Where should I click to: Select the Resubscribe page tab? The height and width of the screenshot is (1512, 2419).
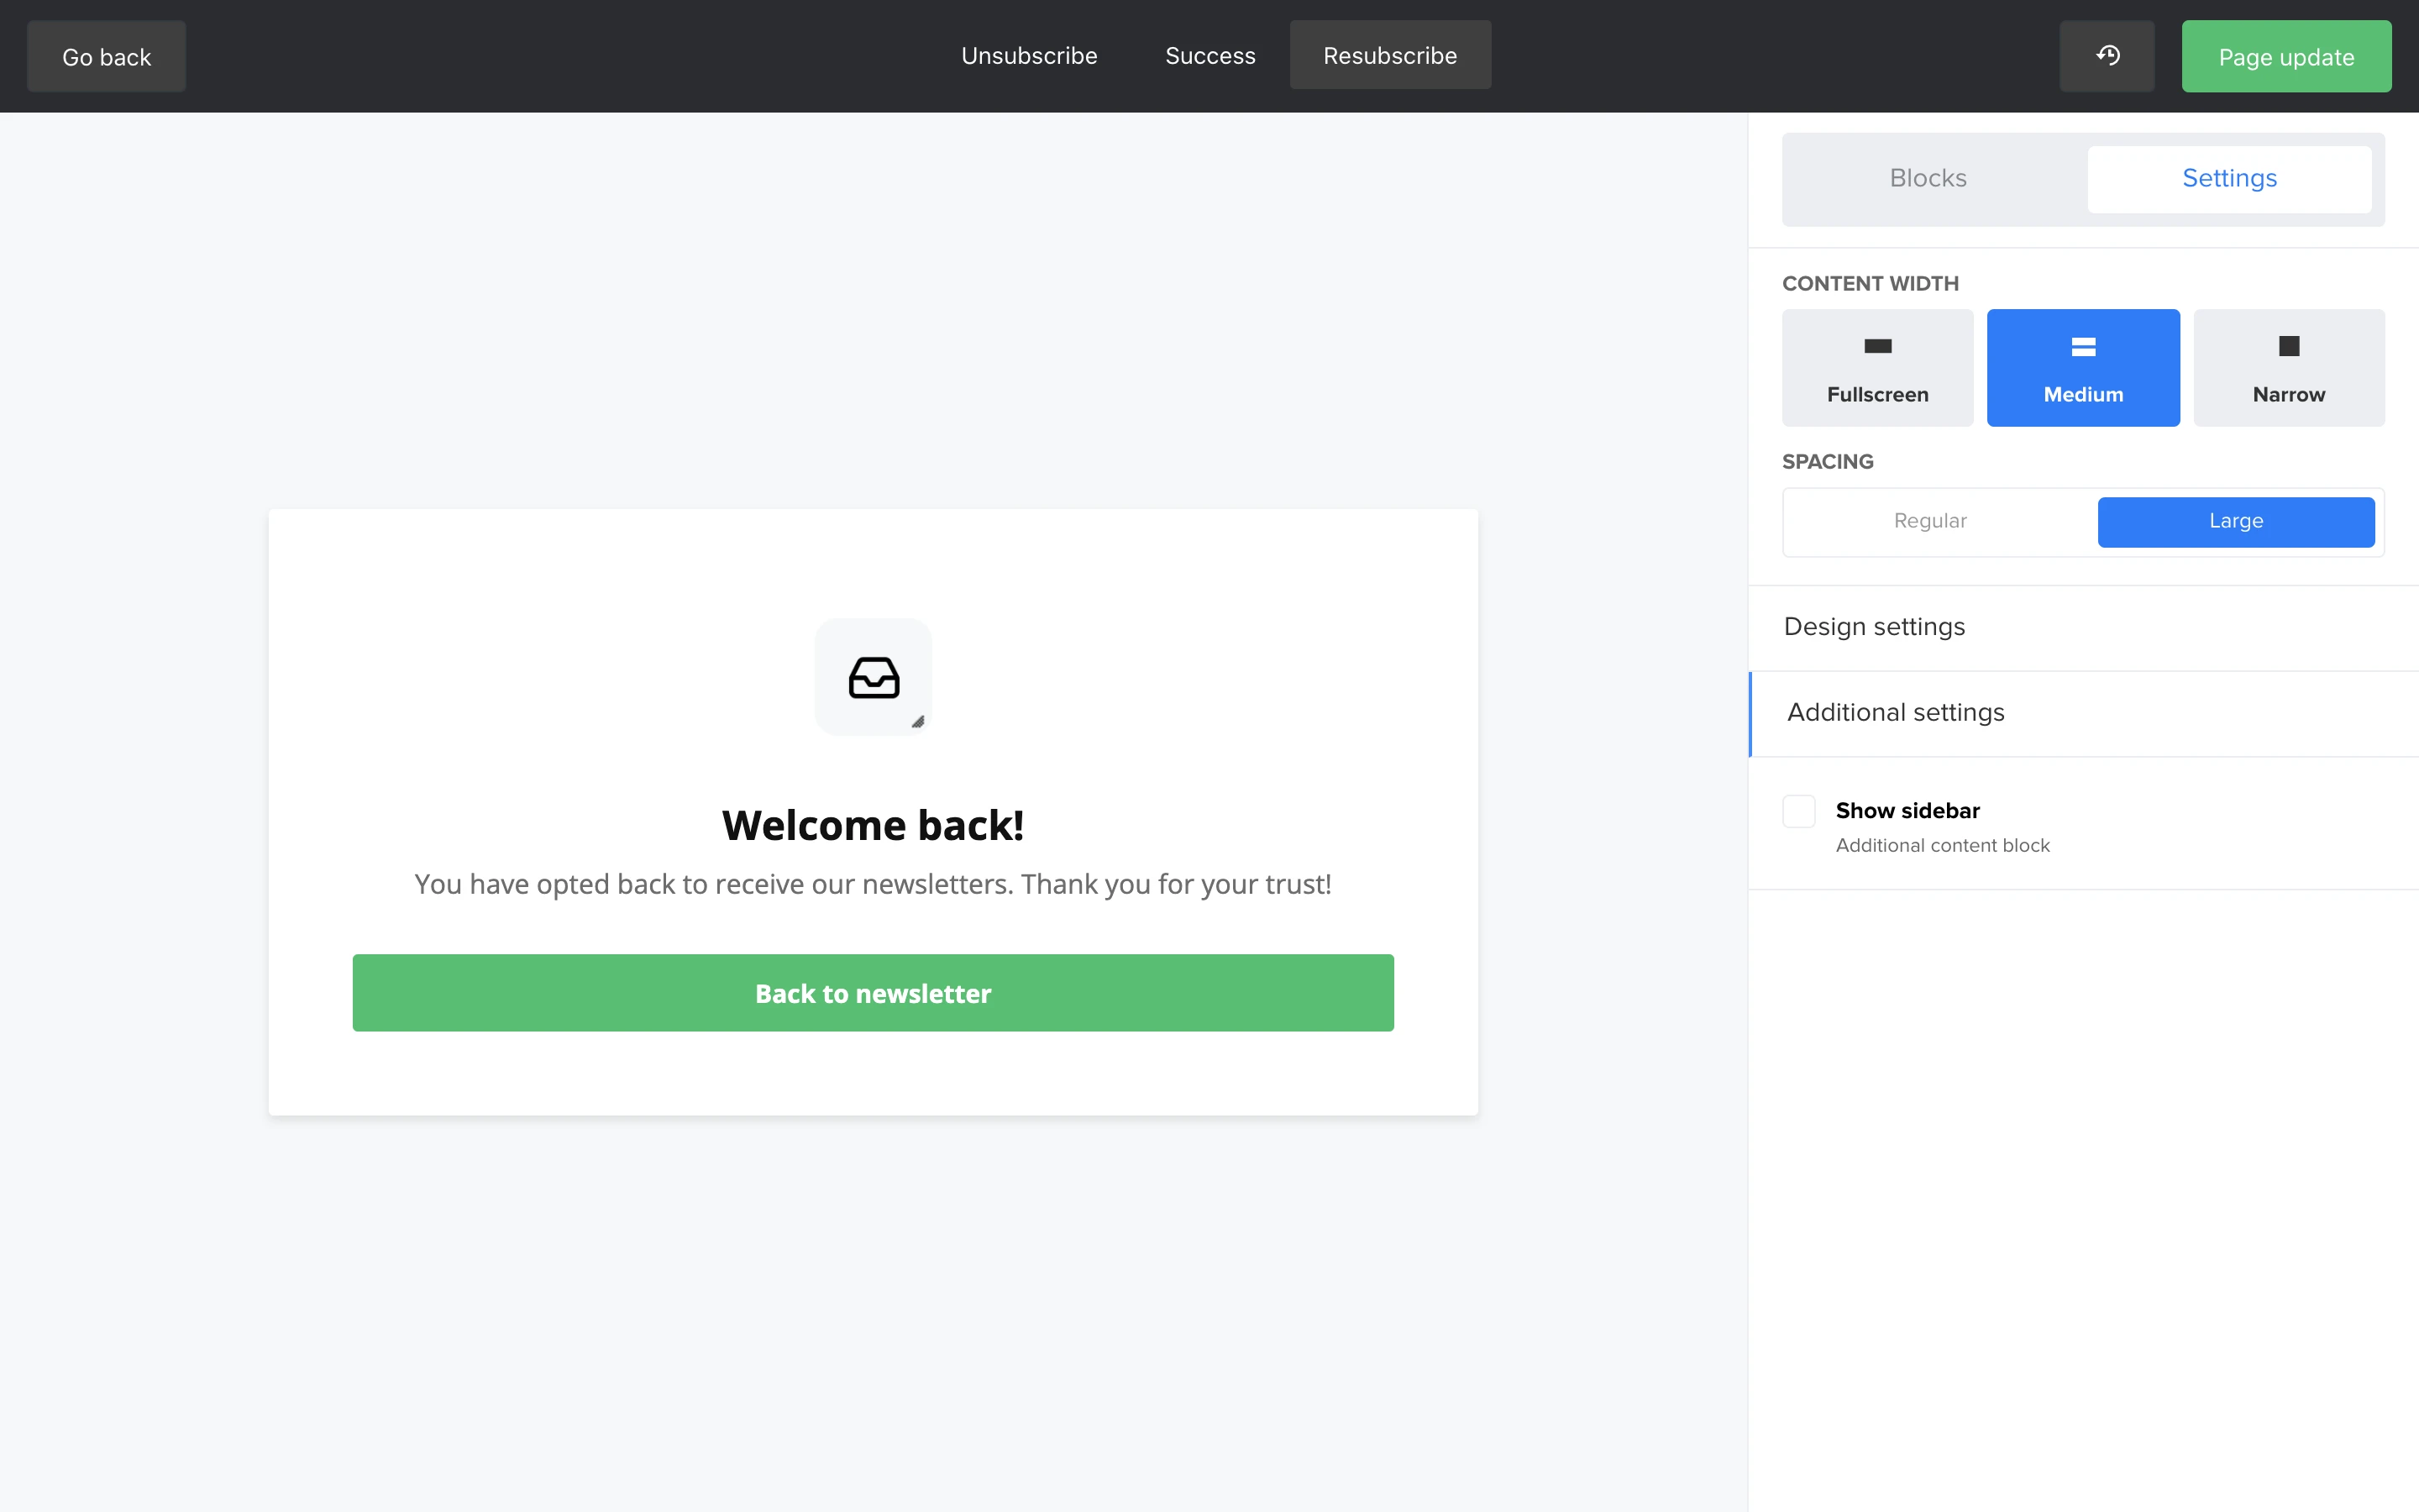[x=1389, y=56]
